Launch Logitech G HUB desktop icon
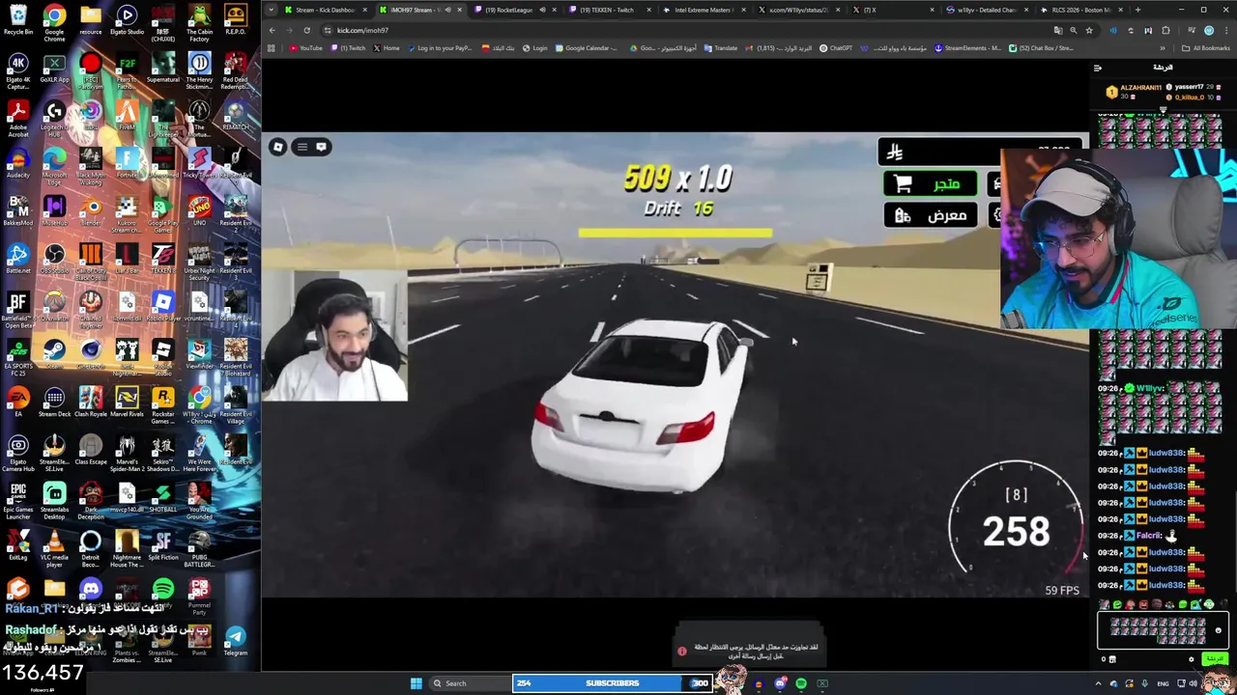1237x695 pixels. click(54, 120)
